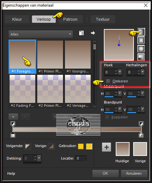Open the Herhalingen value dropdown arrow
The image size is (152, 183).
click(x=143, y=72)
